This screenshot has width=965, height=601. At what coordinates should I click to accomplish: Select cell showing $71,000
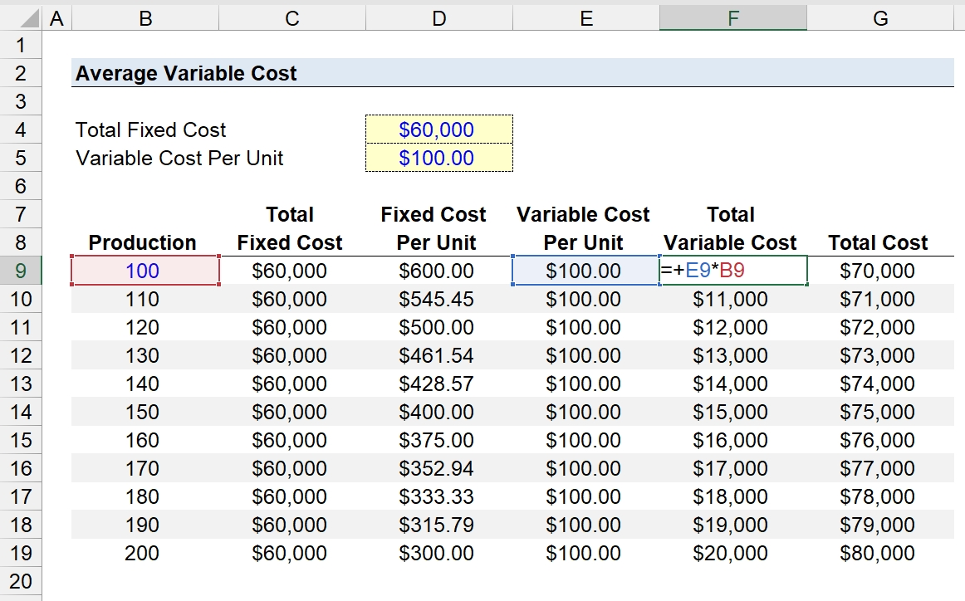[880, 299]
